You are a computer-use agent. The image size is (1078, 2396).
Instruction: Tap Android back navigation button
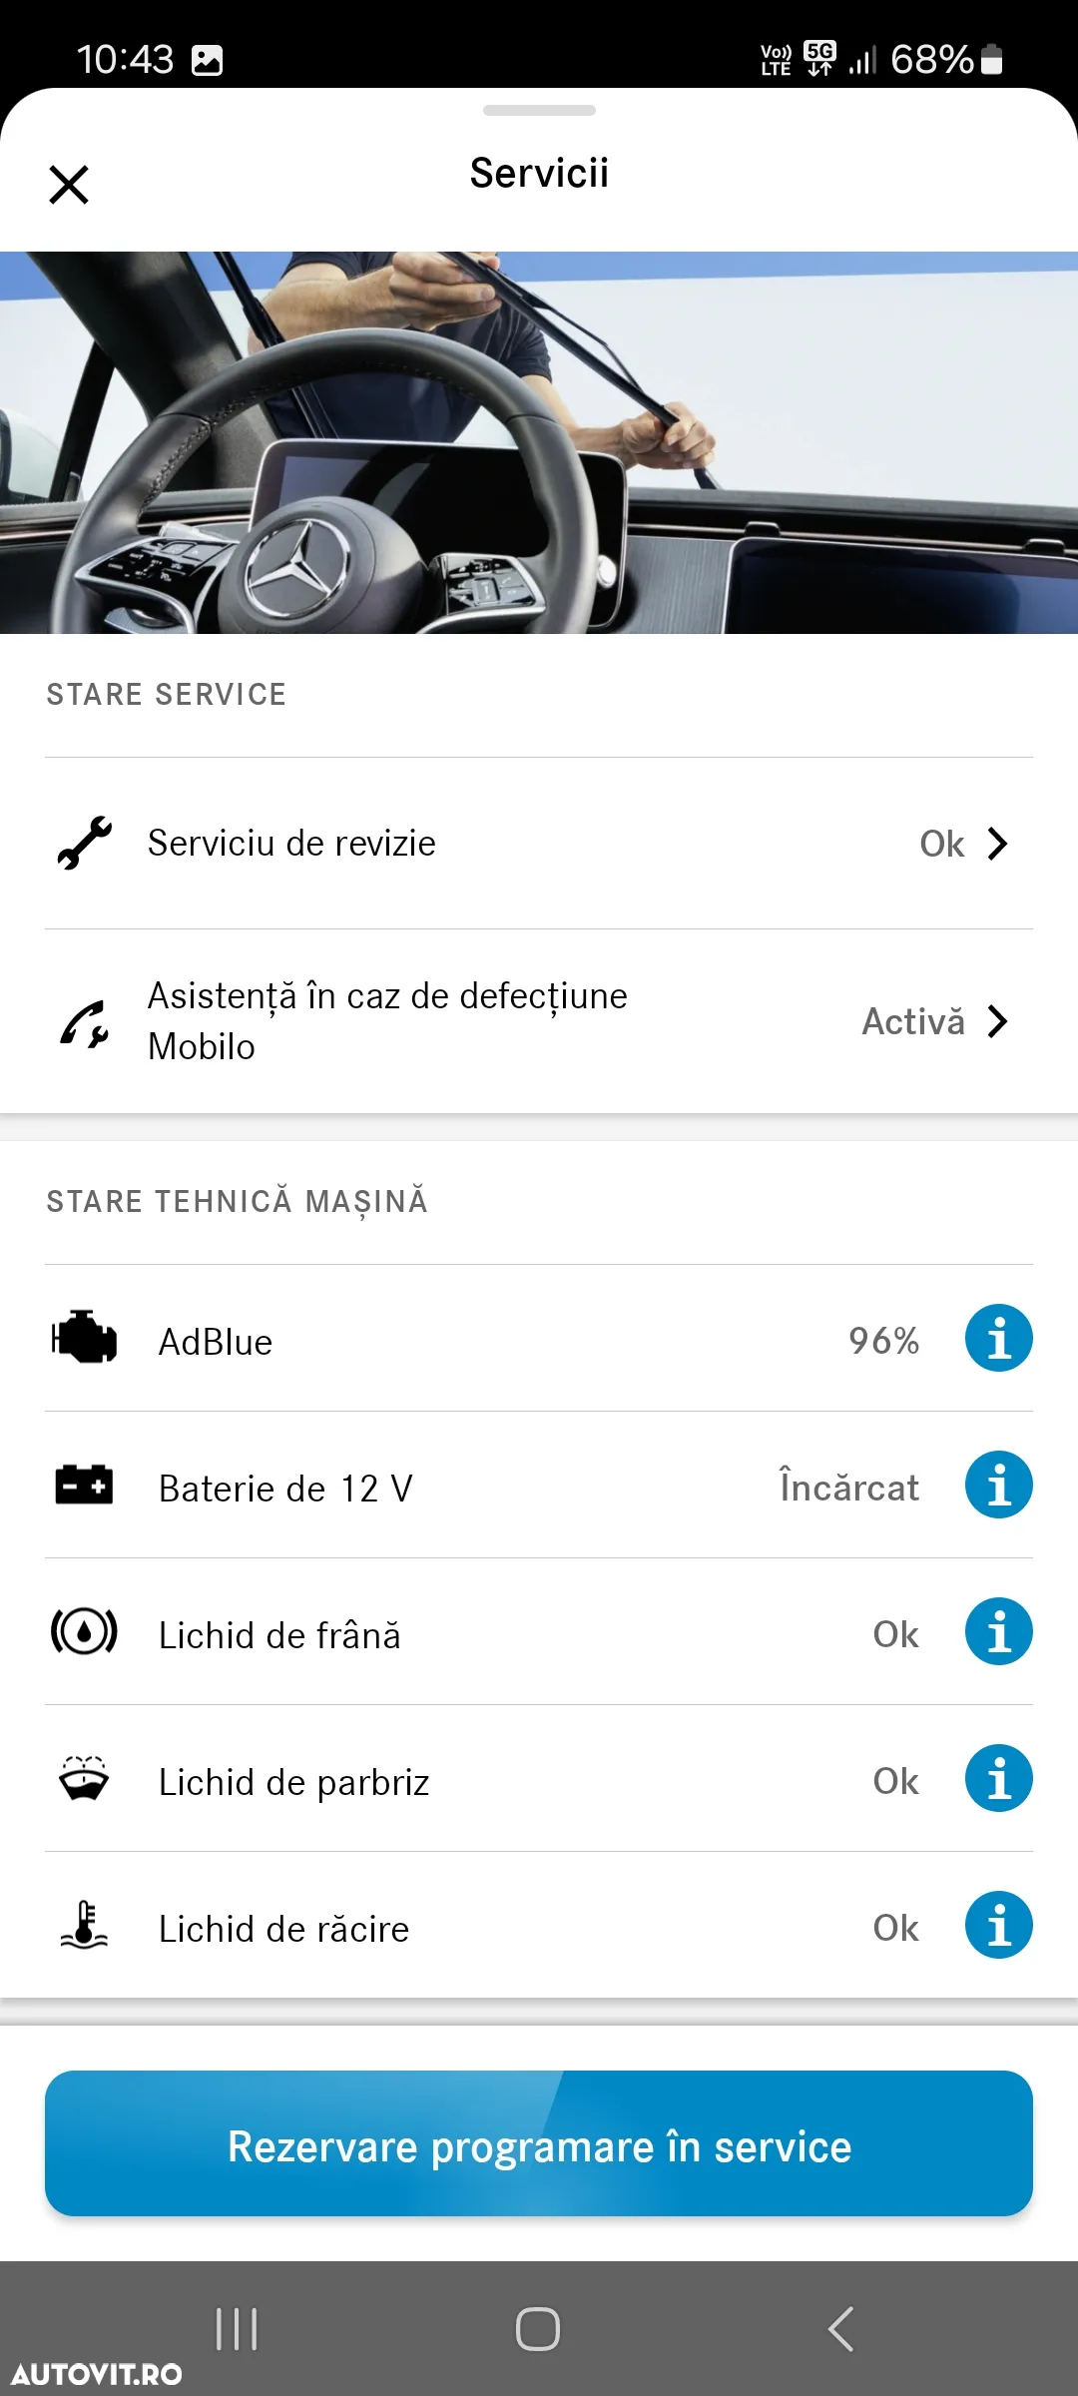tap(840, 2328)
